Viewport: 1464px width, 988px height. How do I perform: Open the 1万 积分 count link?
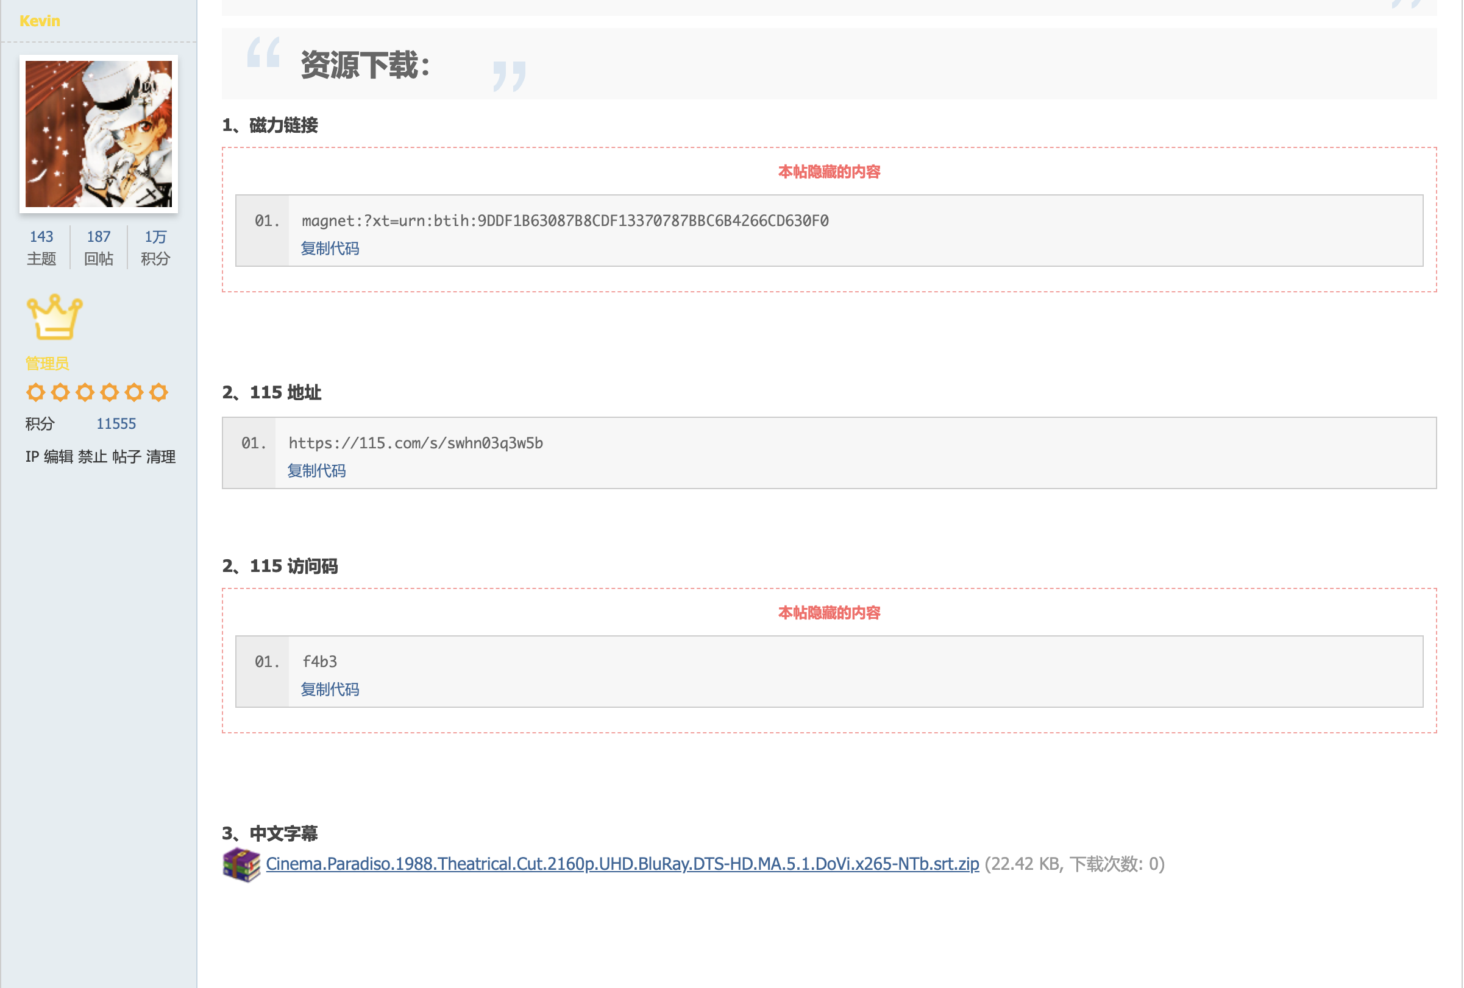[x=155, y=237]
